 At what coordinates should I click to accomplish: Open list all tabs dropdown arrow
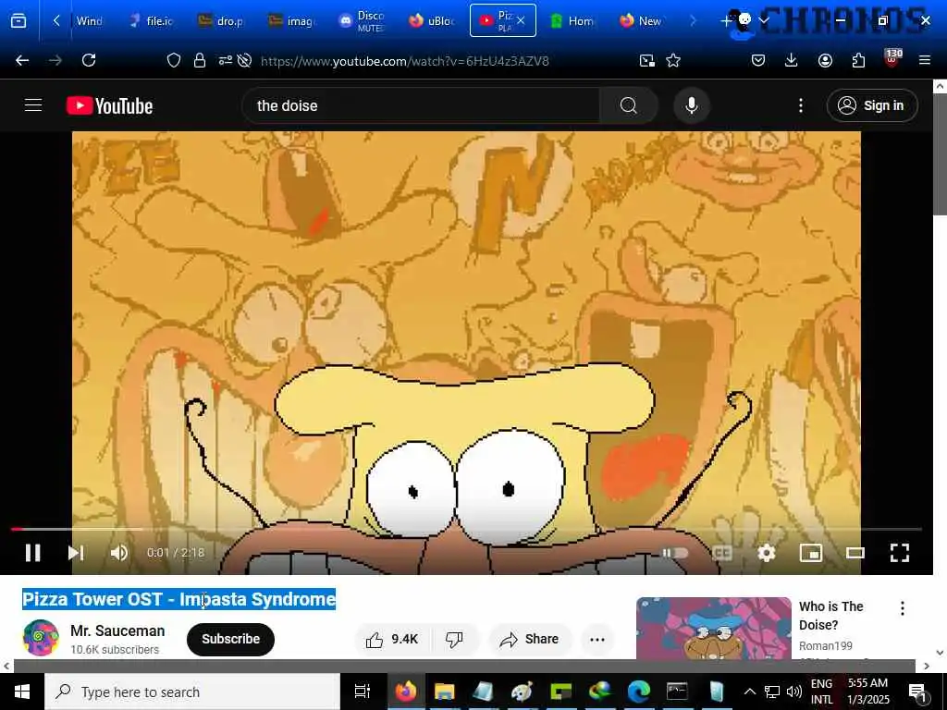coord(764,21)
